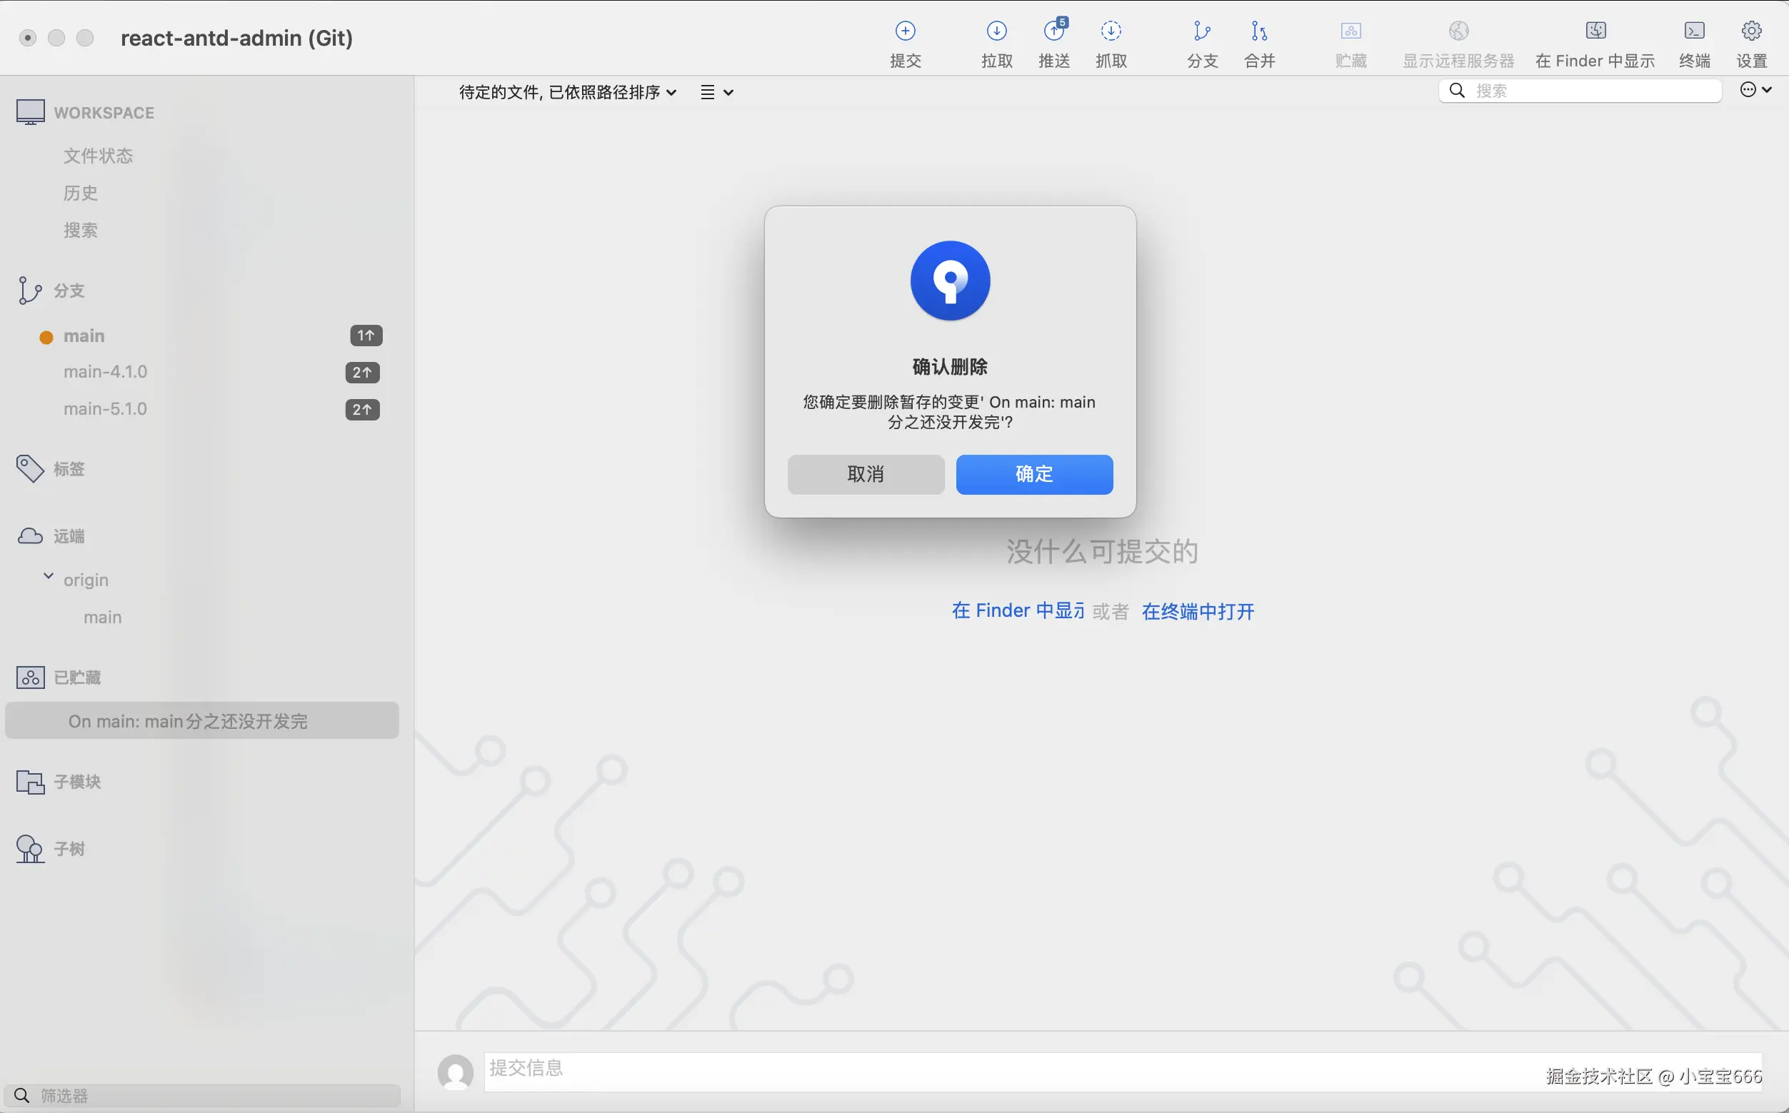Click the 提交 (commit) toolbar icon

click(905, 43)
